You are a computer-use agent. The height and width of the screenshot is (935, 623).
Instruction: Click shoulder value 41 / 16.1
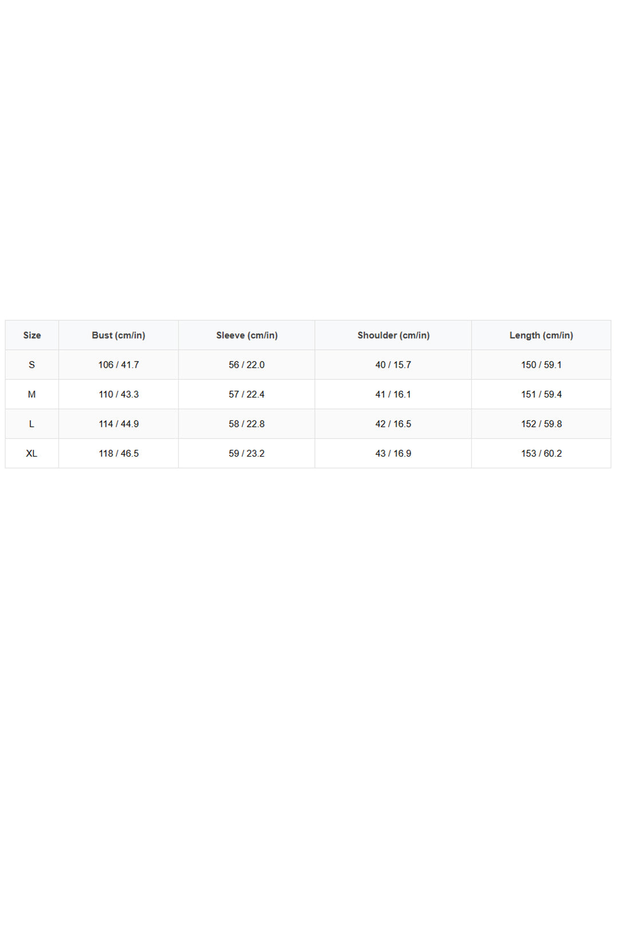click(393, 394)
